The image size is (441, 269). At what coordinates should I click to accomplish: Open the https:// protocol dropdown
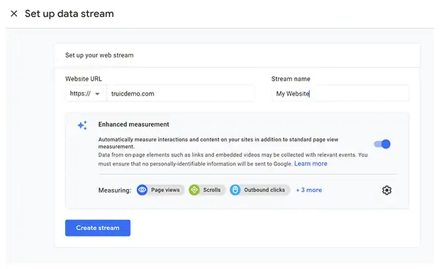click(86, 93)
